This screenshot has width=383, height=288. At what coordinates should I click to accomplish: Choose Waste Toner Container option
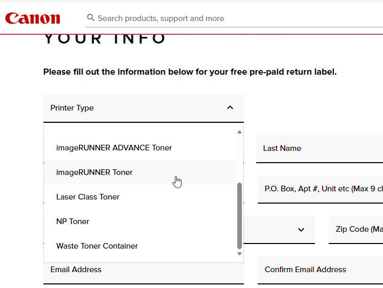97,246
